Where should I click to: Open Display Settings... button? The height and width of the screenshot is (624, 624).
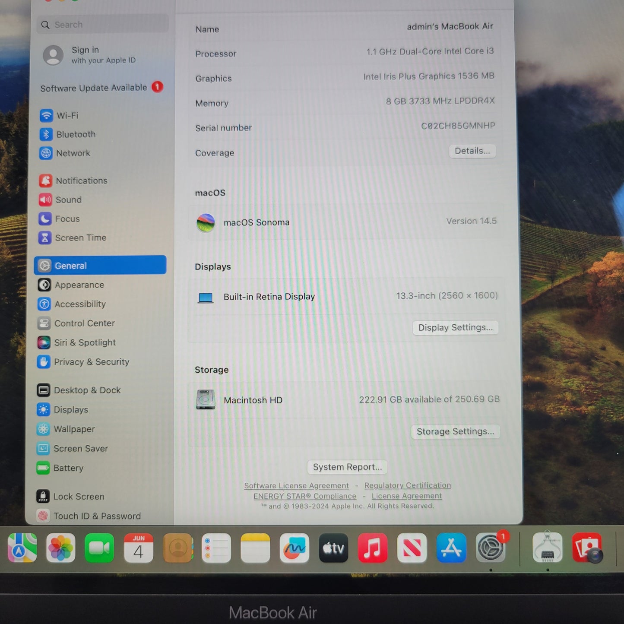(455, 327)
